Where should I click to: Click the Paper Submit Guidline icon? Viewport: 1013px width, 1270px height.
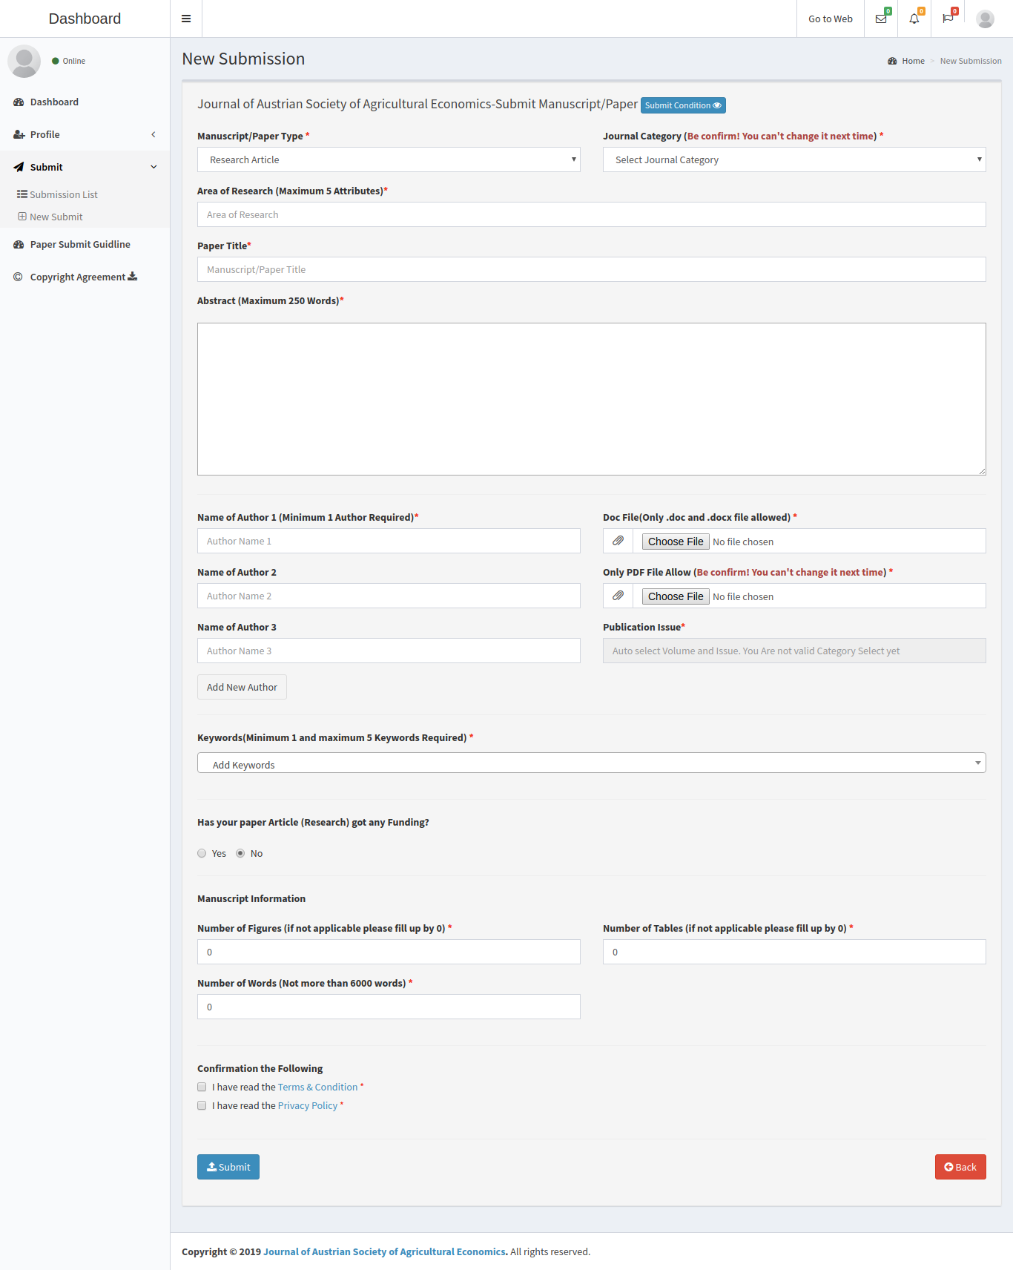pos(19,244)
